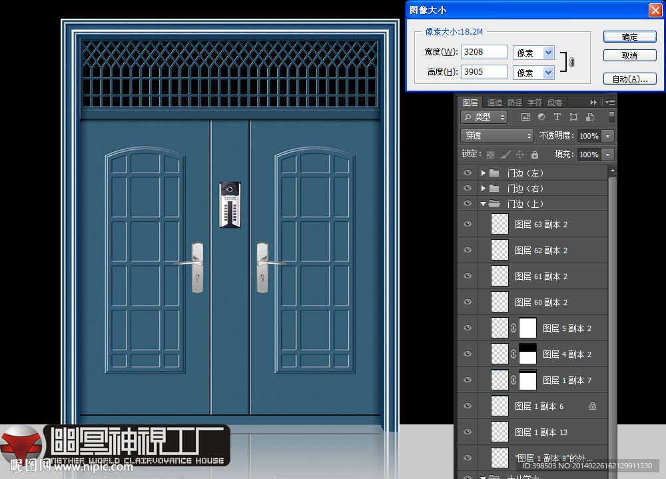
Task: Click folder icon of 门边（左） group
Action: click(494, 173)
